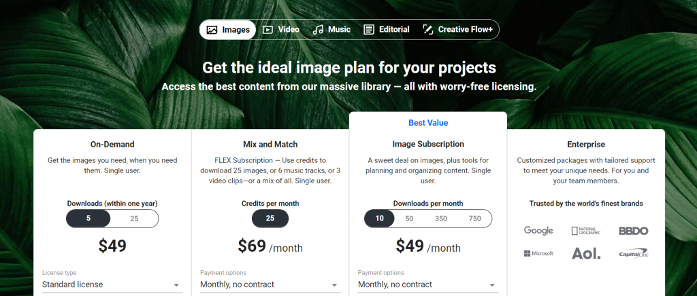Viewport: 697px width, 296px height.
Task: Select 350 downloads per month option
Action: click(x=441, y=219)
